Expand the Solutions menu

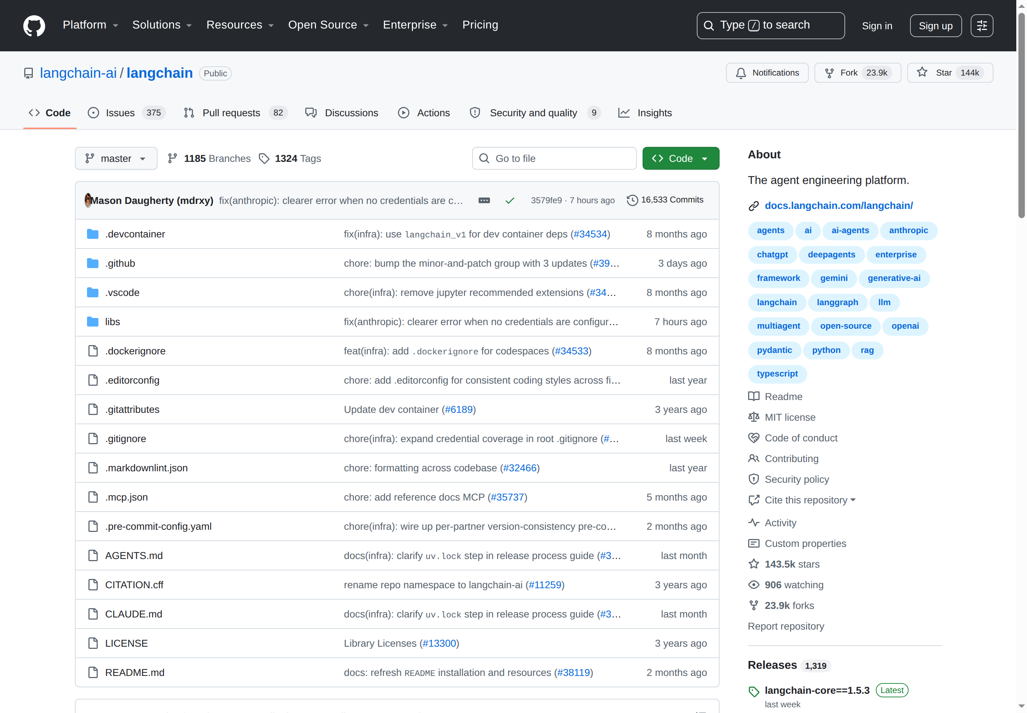pyautogui.click(x=162, y=25)
